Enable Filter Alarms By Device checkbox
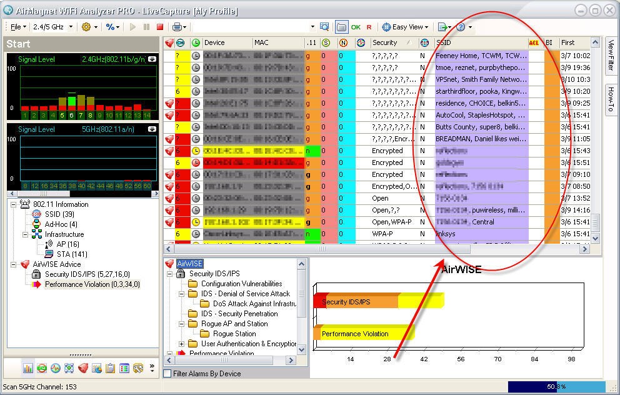620x395 pixels. pos(167,374)
